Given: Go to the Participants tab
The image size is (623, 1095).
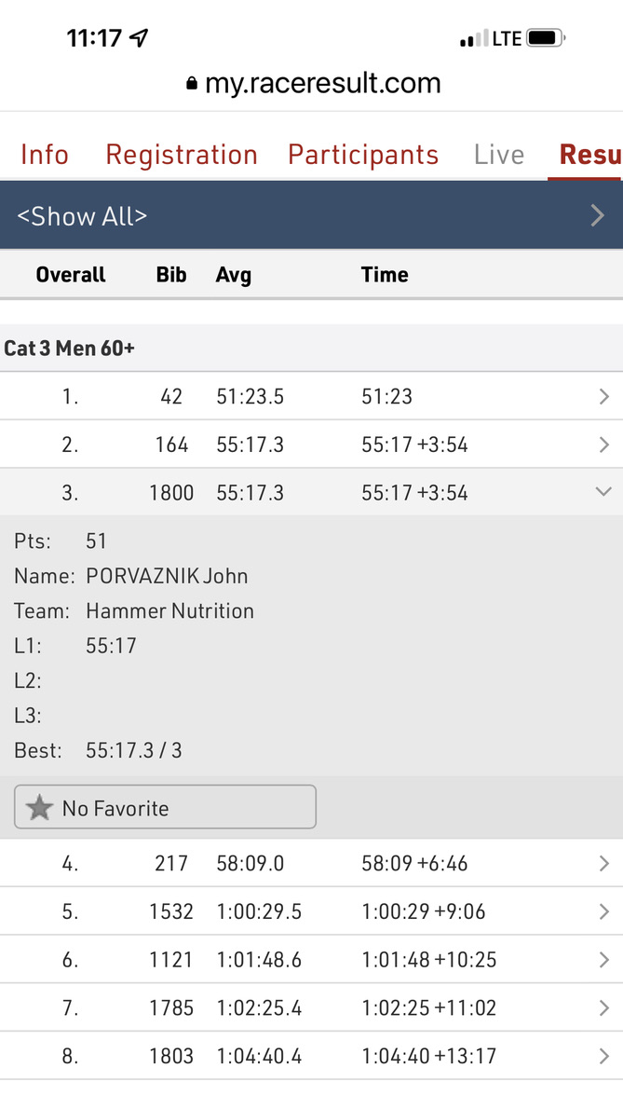Looking at the screenshot, I should 363,155.
